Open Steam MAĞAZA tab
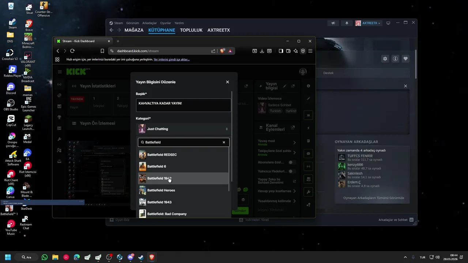The height and width of the screenshot is (263, 468). [x=134, y=30]
